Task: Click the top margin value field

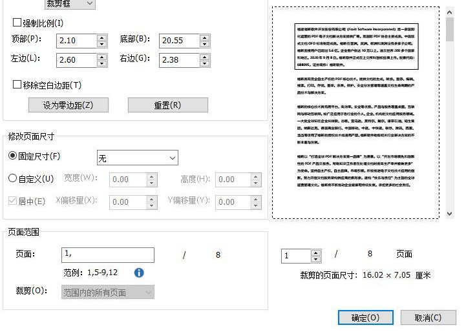Action: point(76,41)
